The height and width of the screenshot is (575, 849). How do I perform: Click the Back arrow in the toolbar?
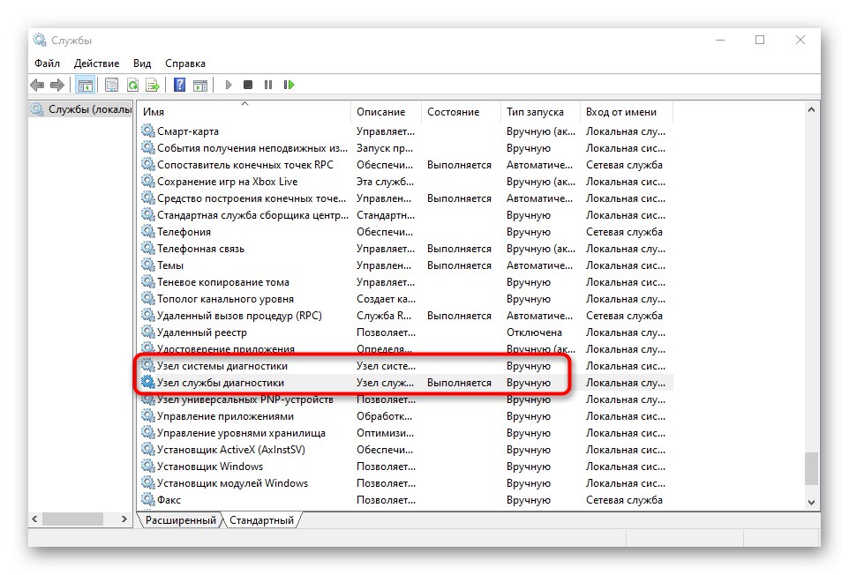point(37,85)
